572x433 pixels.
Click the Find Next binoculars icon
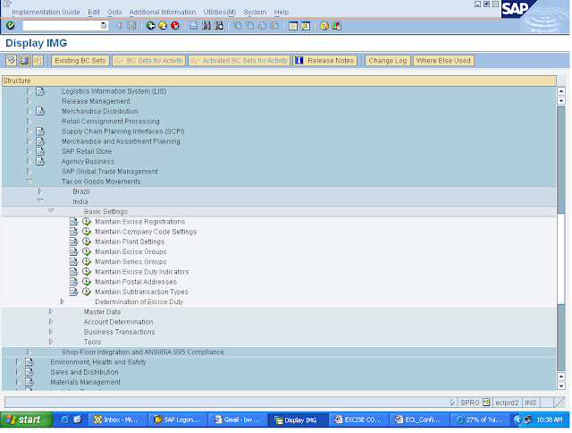pos(218,26)
